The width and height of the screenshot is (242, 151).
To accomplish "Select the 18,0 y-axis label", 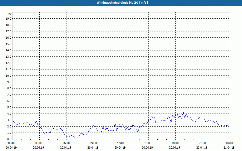I will 8,25.
